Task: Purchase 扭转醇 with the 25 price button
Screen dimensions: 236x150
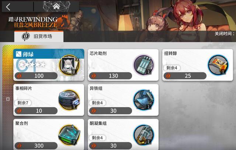Action: [185, 76]
